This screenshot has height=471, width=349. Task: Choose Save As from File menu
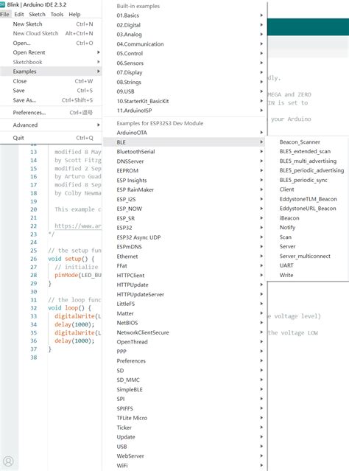[51, 100]
